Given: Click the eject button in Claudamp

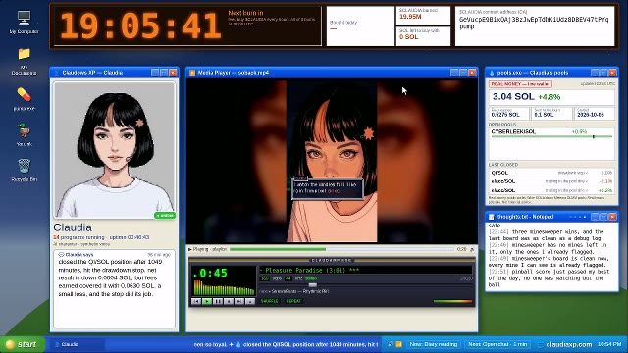Looking at the screenshot, I should click(x=250, y=301).
